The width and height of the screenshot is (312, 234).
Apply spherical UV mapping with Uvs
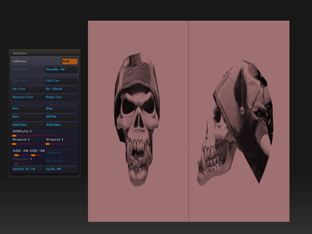tap(27, 116)
